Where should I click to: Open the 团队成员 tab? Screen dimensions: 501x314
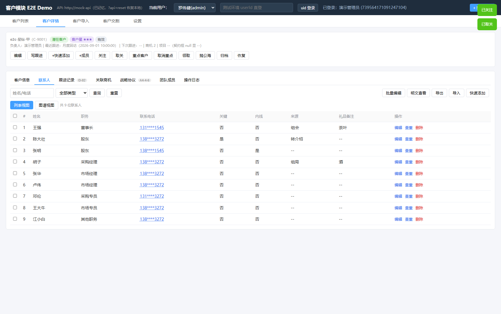167,80
